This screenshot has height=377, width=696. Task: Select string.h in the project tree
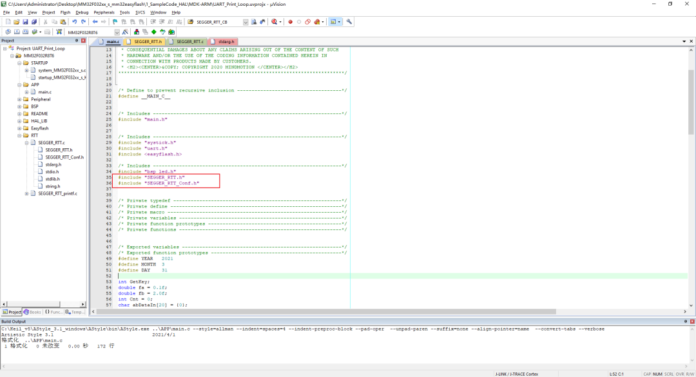(52, 186)
